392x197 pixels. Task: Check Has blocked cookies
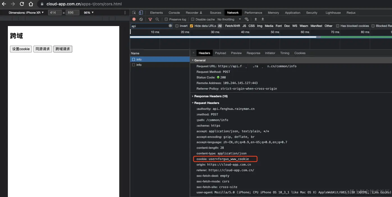click(x=338, y=26)
